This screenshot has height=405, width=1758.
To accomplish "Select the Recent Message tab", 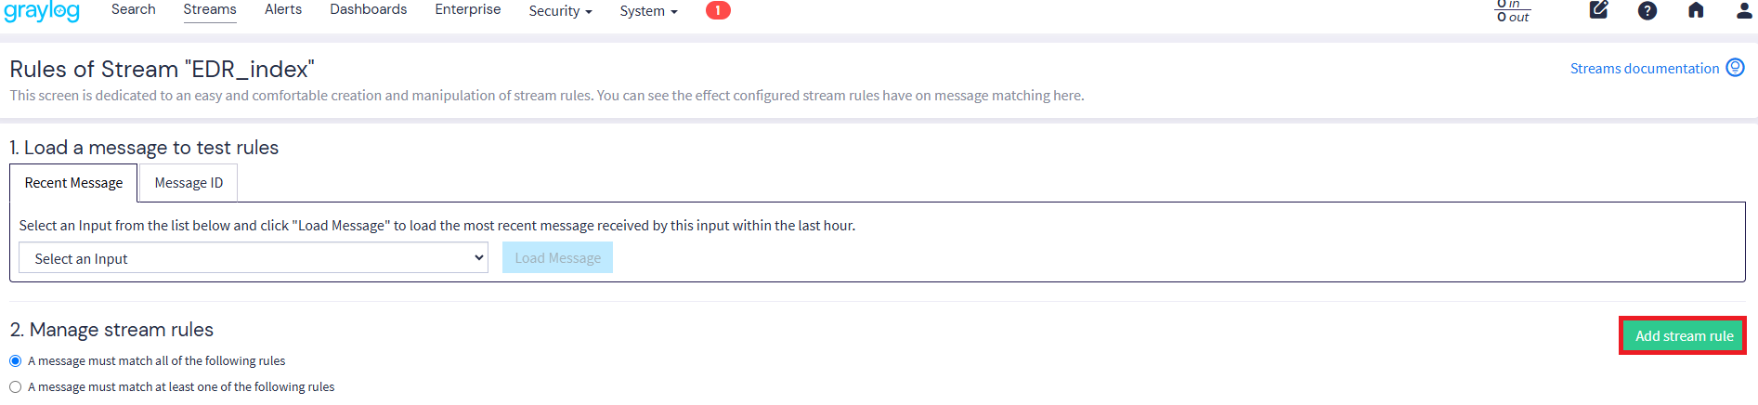I will [73, 183].
